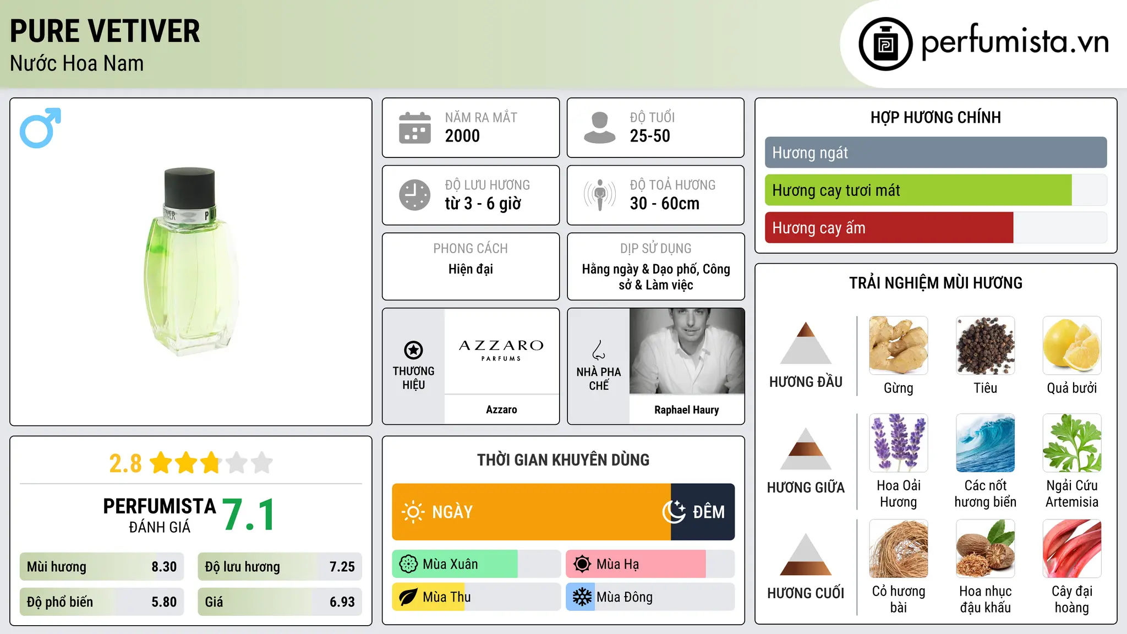This screenshot has height=634, width=1127.
Task: Select the lavender (Hoa Oải Hương) note image
Action: click(x=899, y=442)
